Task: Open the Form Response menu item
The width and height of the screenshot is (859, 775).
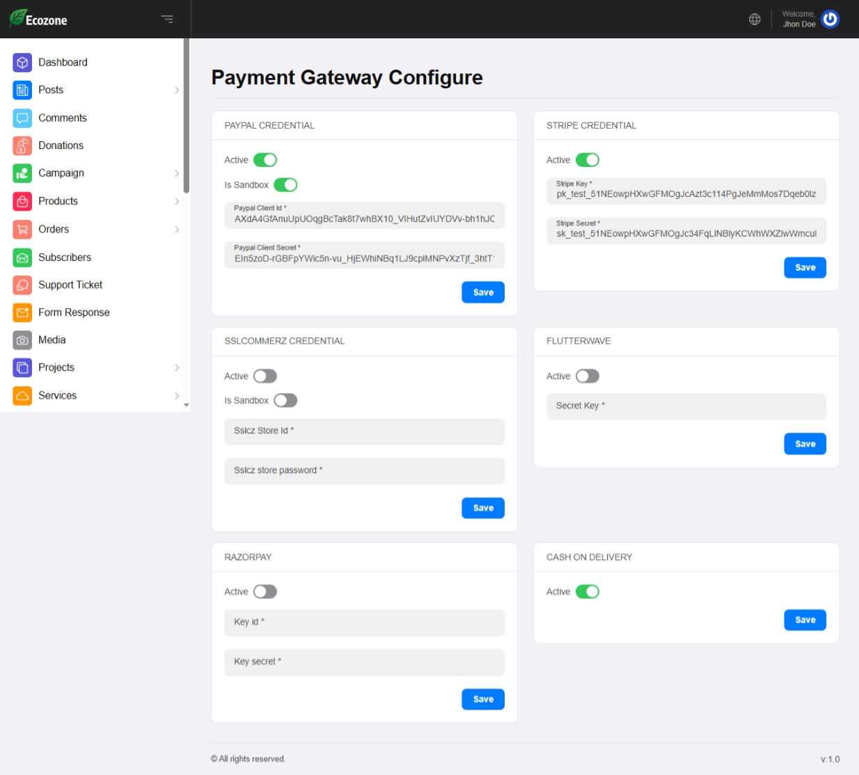Action: [74, 312]
